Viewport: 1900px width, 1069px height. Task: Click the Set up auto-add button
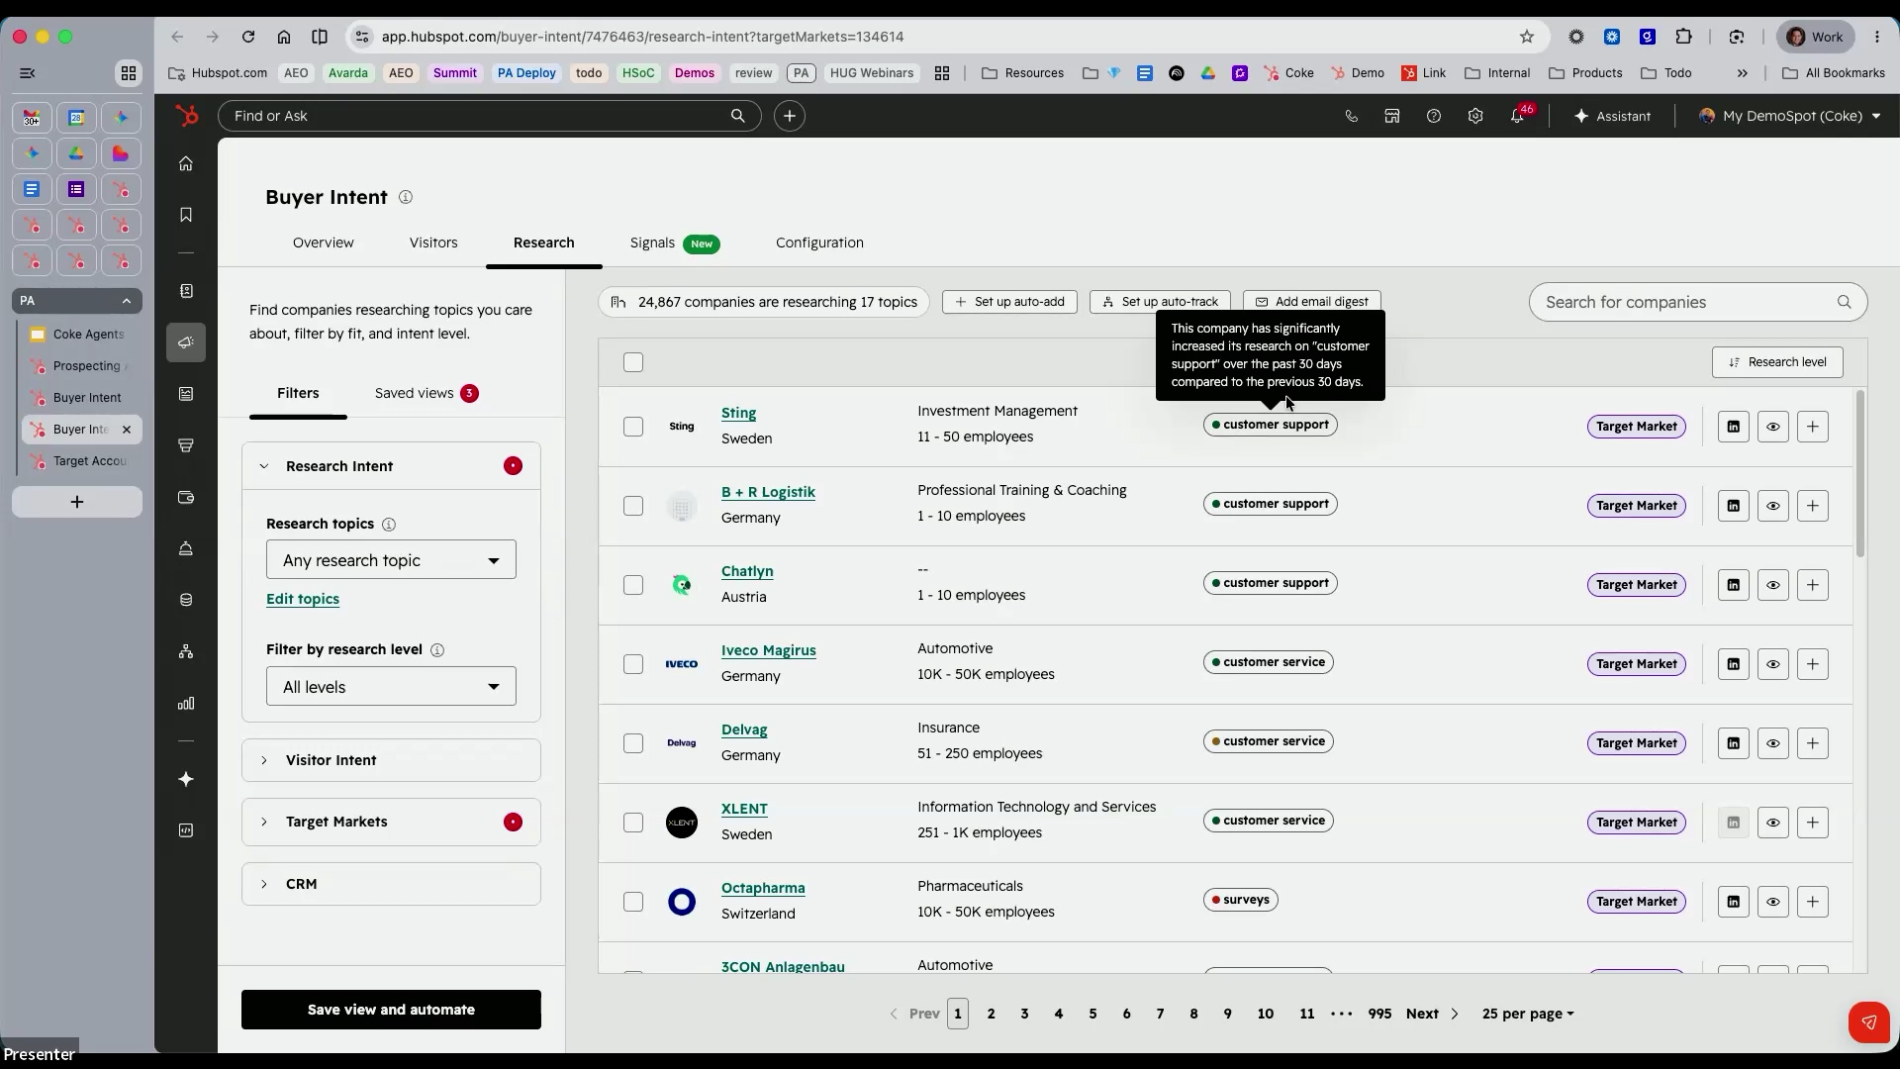(1009, 302)
